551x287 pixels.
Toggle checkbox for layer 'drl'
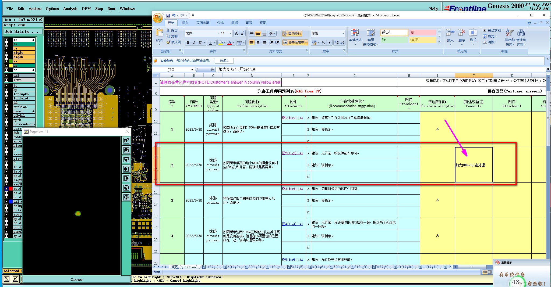(6, 76)
